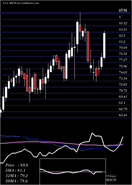Click the 77.27 price axis label
132x185 pixels.
[x=123, y=60]
